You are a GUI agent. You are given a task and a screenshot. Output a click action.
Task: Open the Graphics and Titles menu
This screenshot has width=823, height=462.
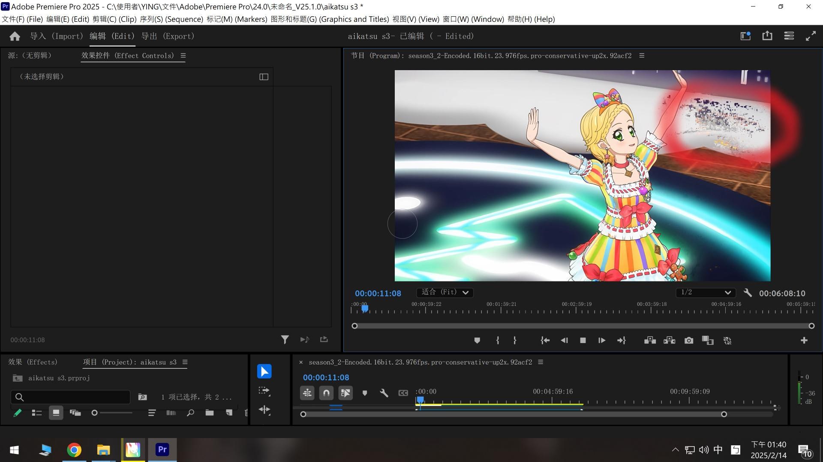[330, 19]
